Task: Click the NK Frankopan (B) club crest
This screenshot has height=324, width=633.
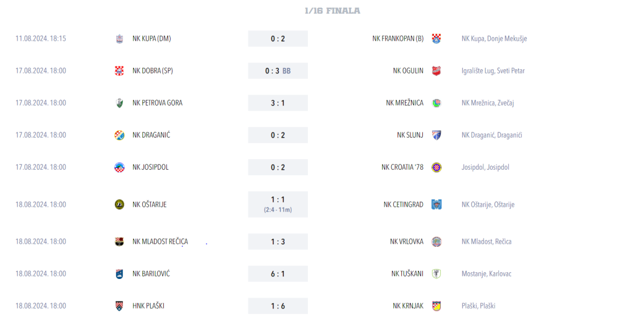Action: pyautogui.click(x=436, y=39)
